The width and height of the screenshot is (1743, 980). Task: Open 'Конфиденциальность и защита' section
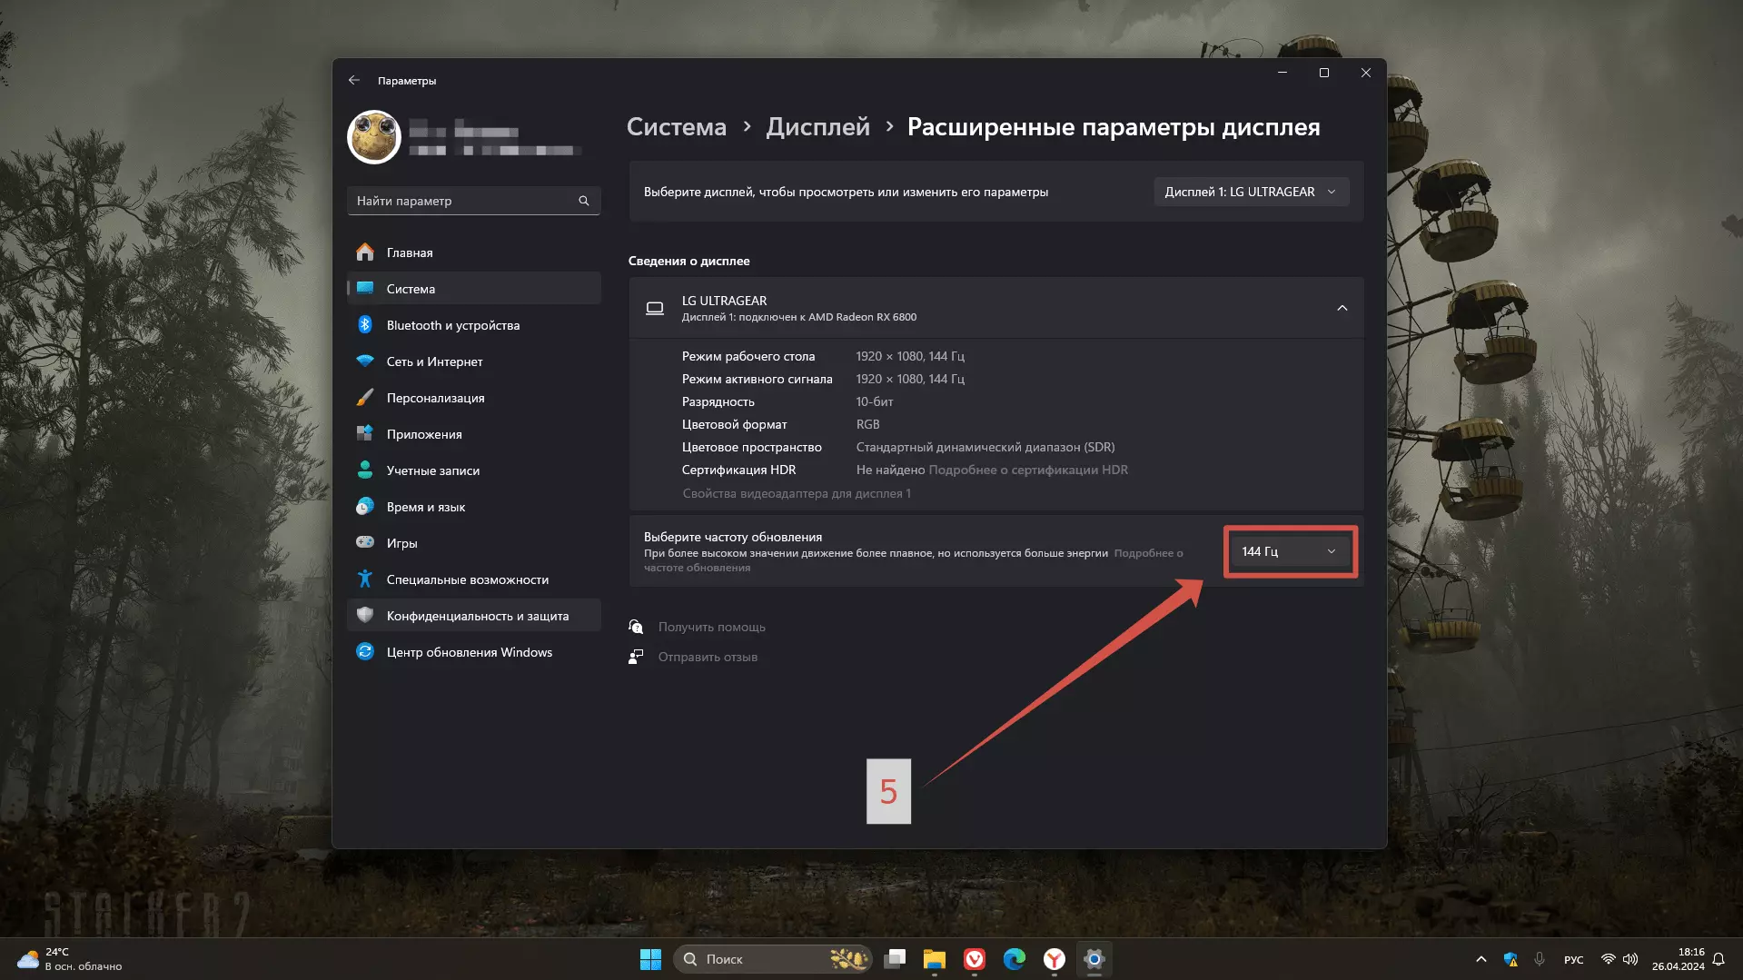[473, 616]
